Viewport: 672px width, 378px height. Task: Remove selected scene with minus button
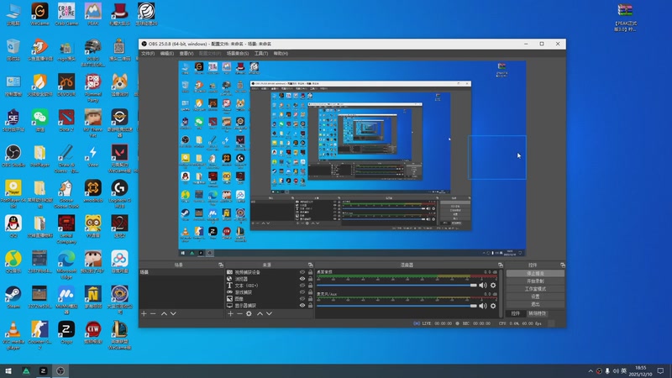153,313
